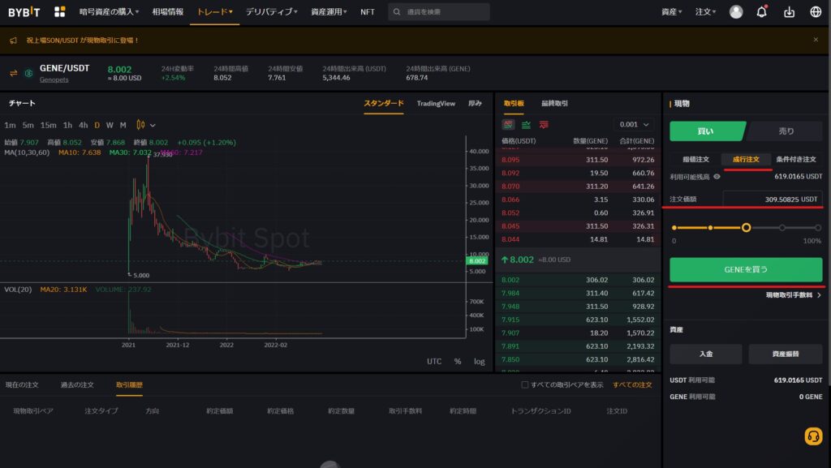831x468 pixels.
Task: Show sell orders only in order book
Action: pos(544,125)
